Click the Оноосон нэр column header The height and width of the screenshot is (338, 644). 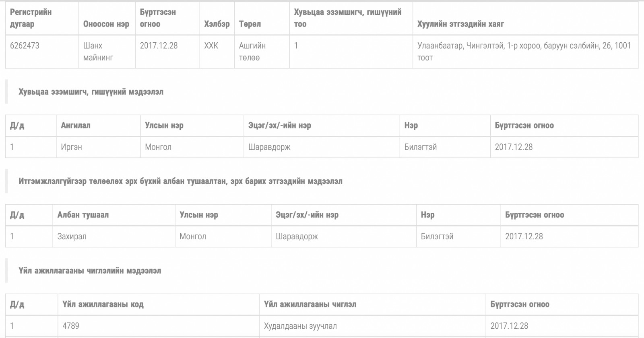[x=106, y=24]
